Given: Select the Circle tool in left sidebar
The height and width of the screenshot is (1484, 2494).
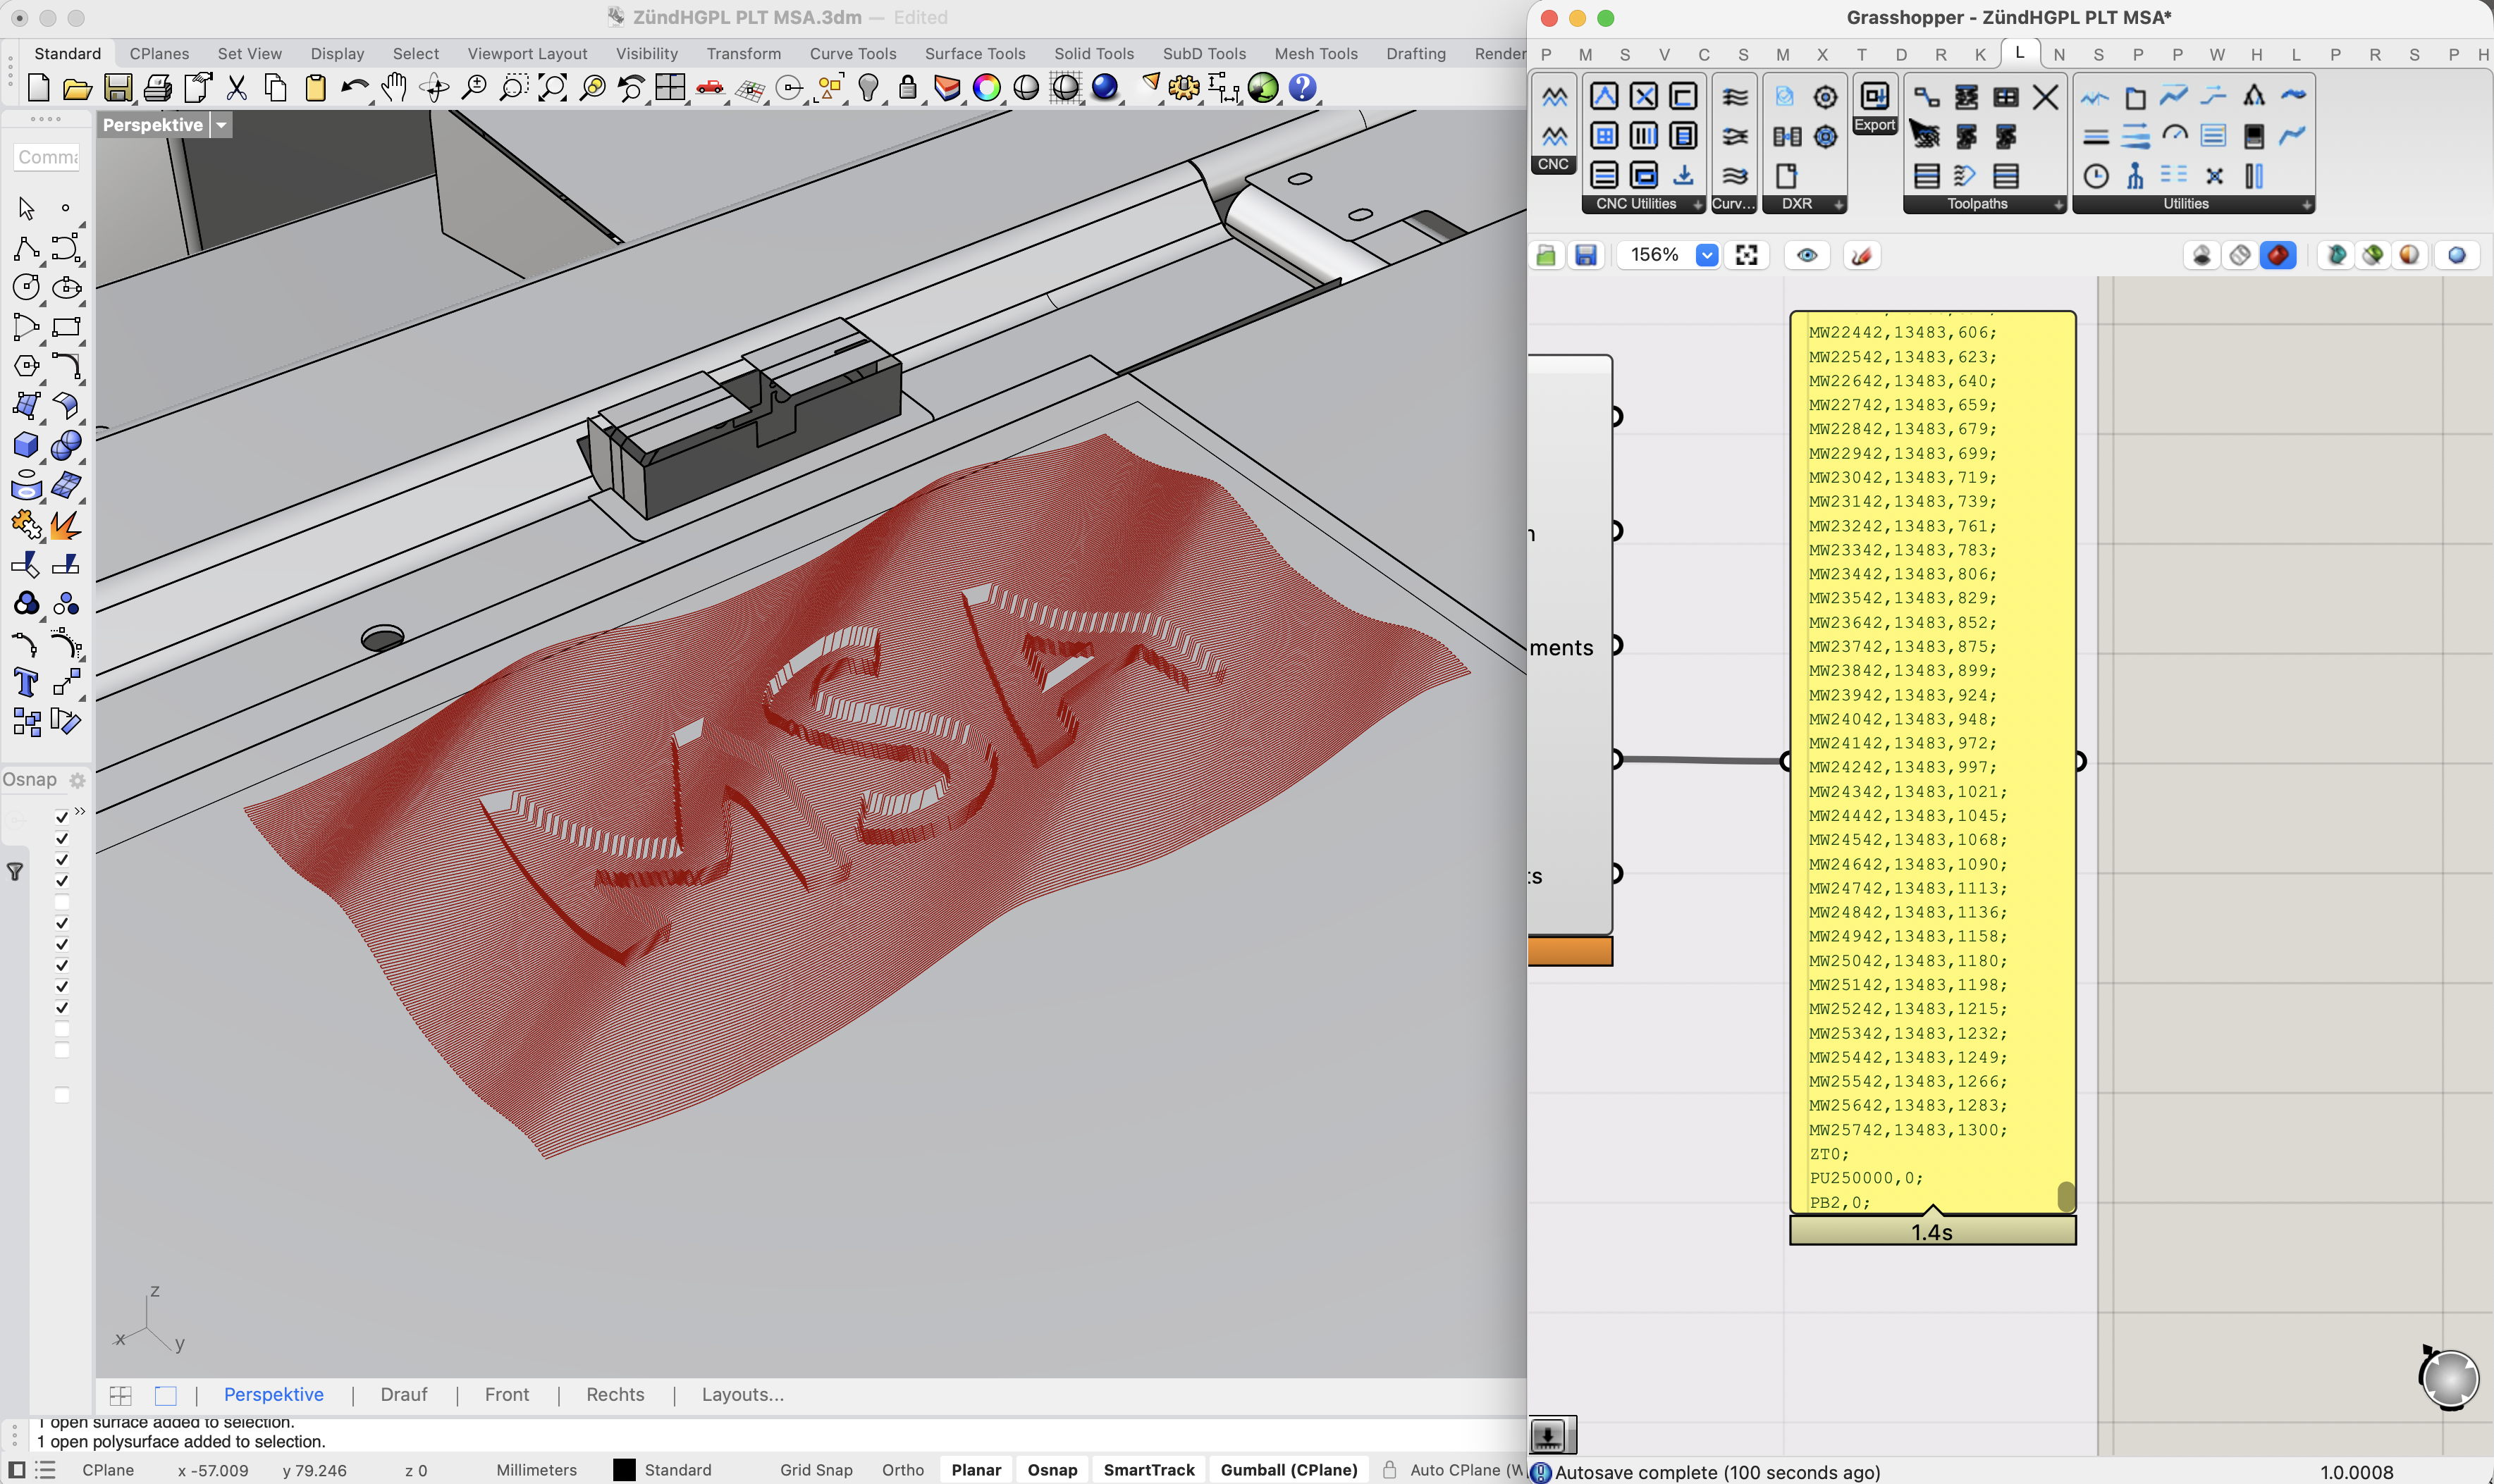Looking at the screenshot, I should coord(26,288).
